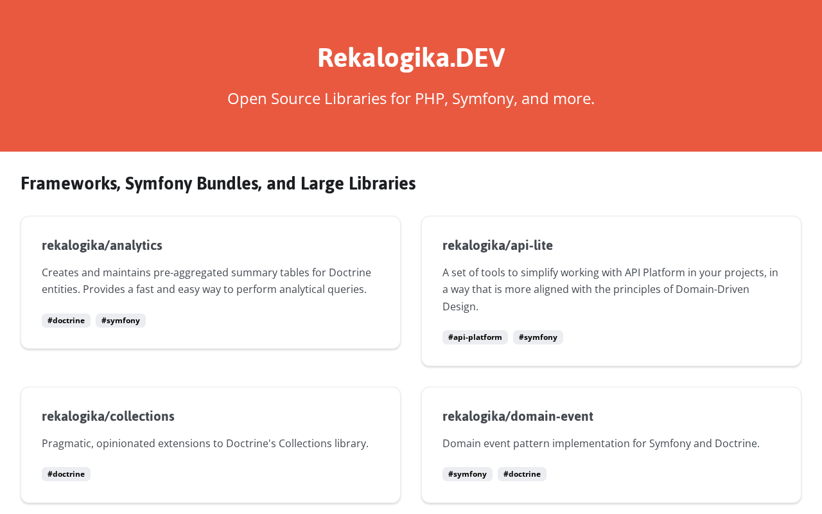The width and height of the screenshot is (822, 514).
Task: Click the collections description about Doctrine's Collections library
Action: pyautogui.click(x=205, y=443)
